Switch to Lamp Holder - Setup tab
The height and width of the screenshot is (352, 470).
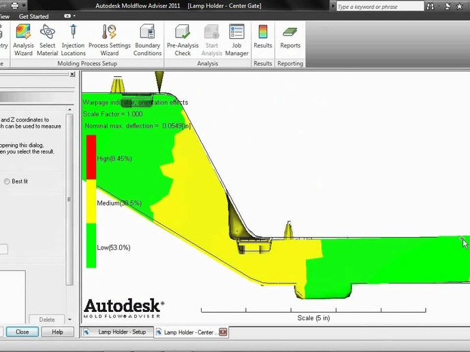117,332
